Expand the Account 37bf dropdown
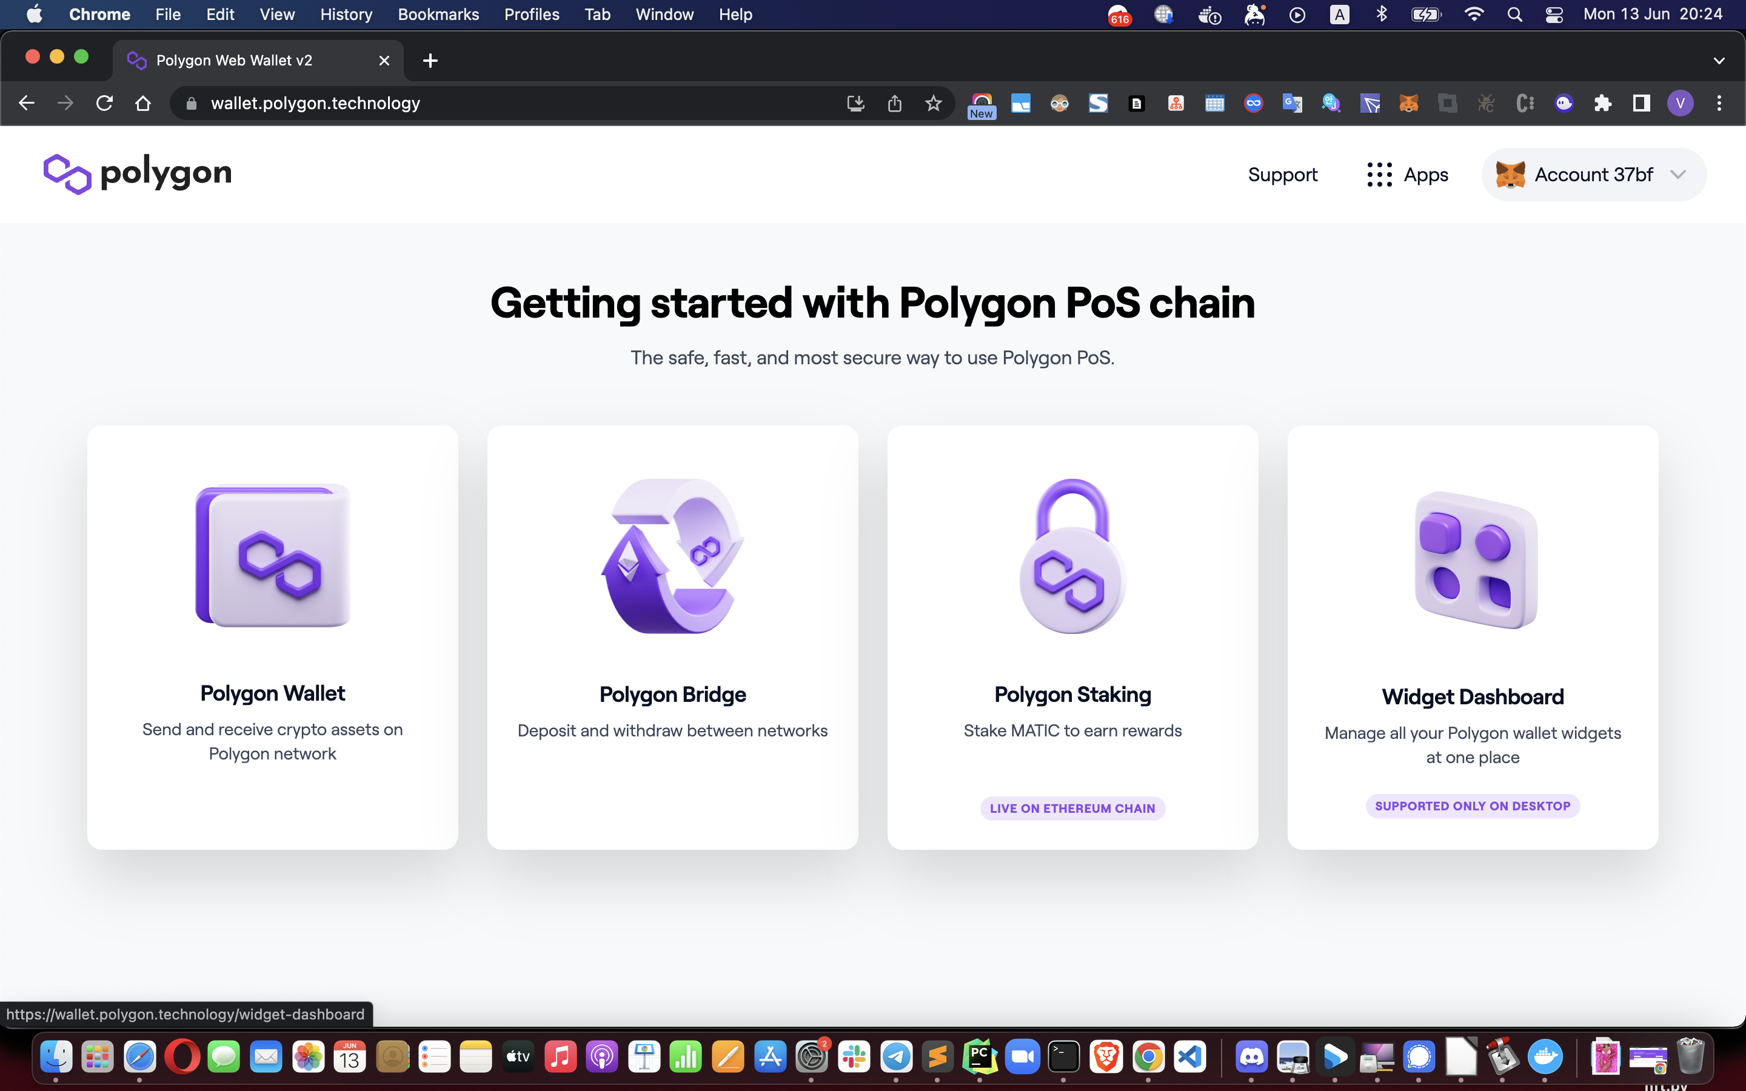 pyautogui.click(x=1594, y=175)
